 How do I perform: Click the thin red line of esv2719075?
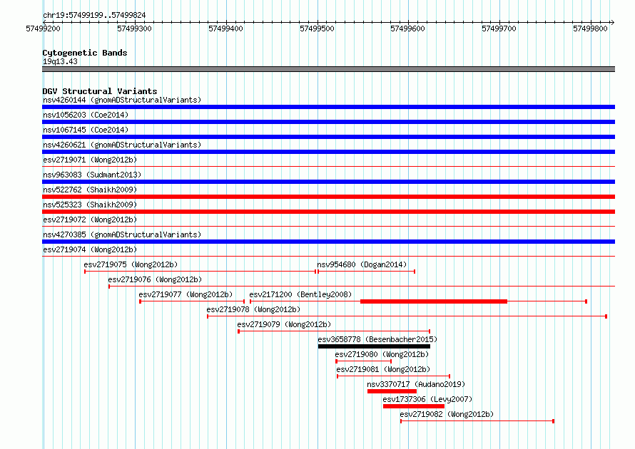coord(200,272)
